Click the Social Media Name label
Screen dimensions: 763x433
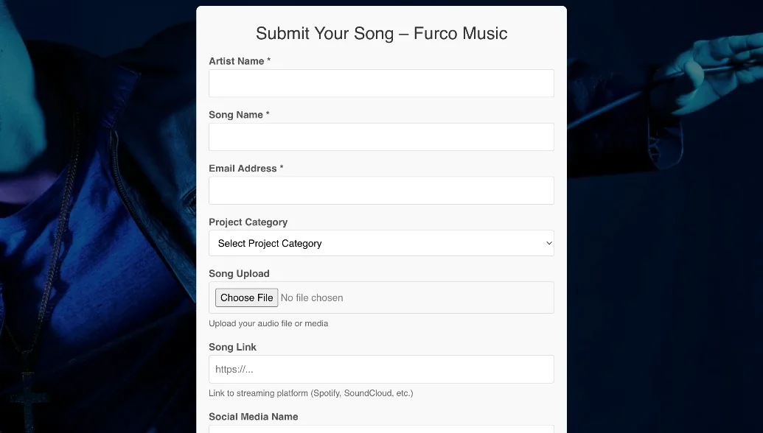[253, 417]
